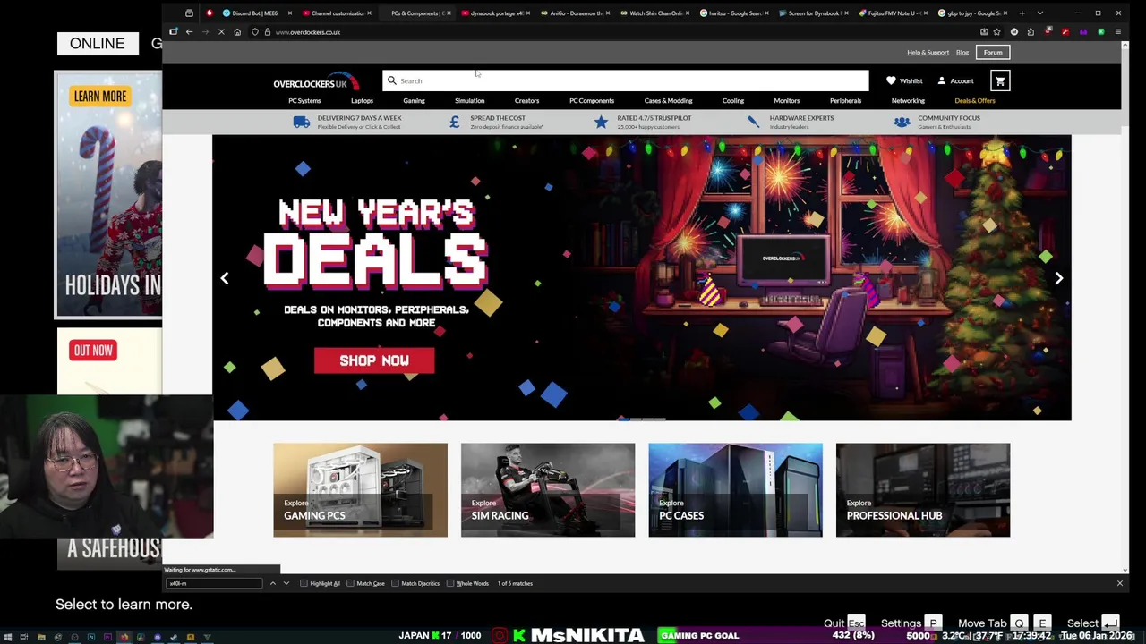The image size is (1146, 644).
Task: Click the site security padlock icon
Action: coord(267,32)
